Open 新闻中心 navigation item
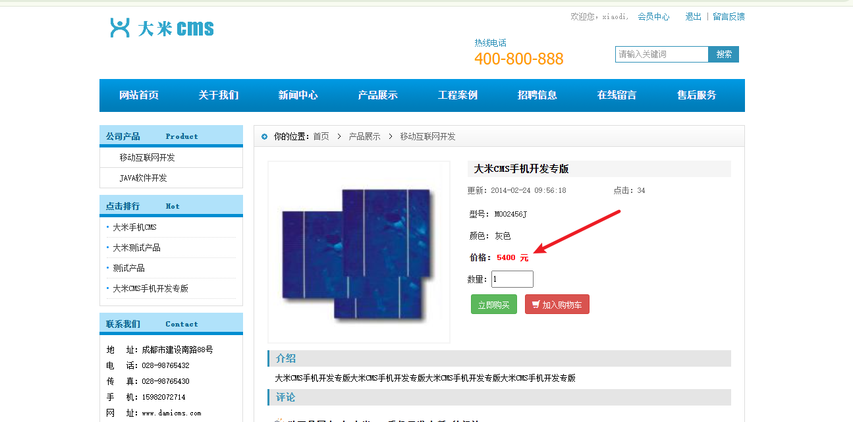This screenshot has height=422, width=853. pos(298,95)
